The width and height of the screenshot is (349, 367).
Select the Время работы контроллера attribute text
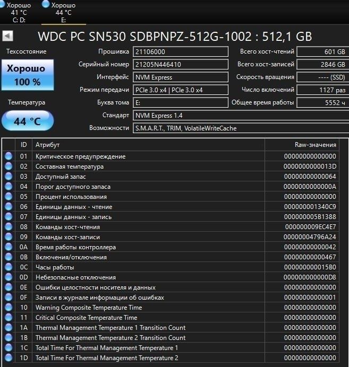[75, 247]
